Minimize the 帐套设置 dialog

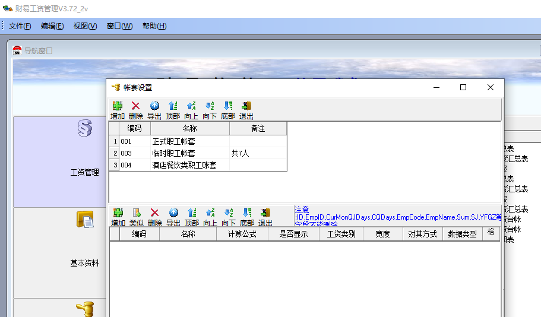pos(436,88)
